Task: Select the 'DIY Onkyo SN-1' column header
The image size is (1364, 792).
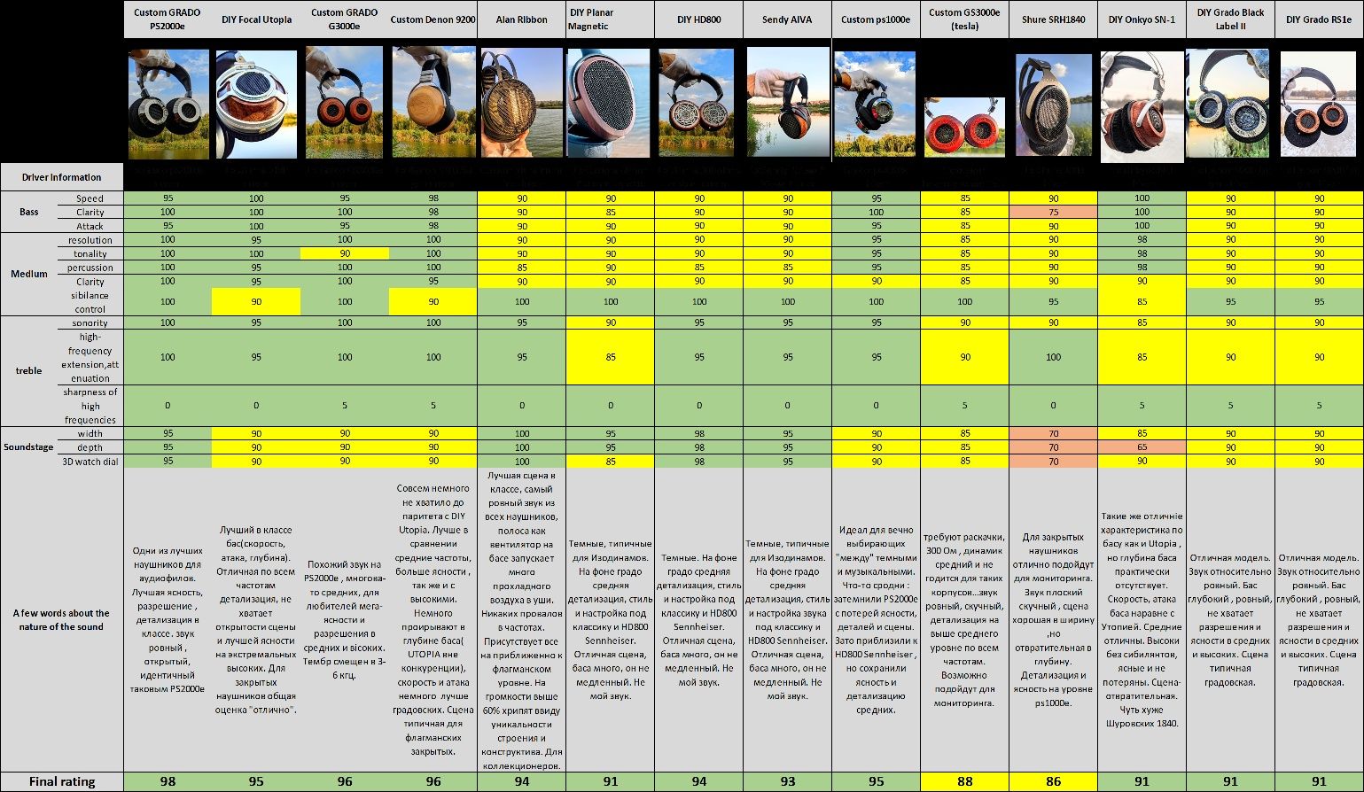Action: click(1142, 19)
